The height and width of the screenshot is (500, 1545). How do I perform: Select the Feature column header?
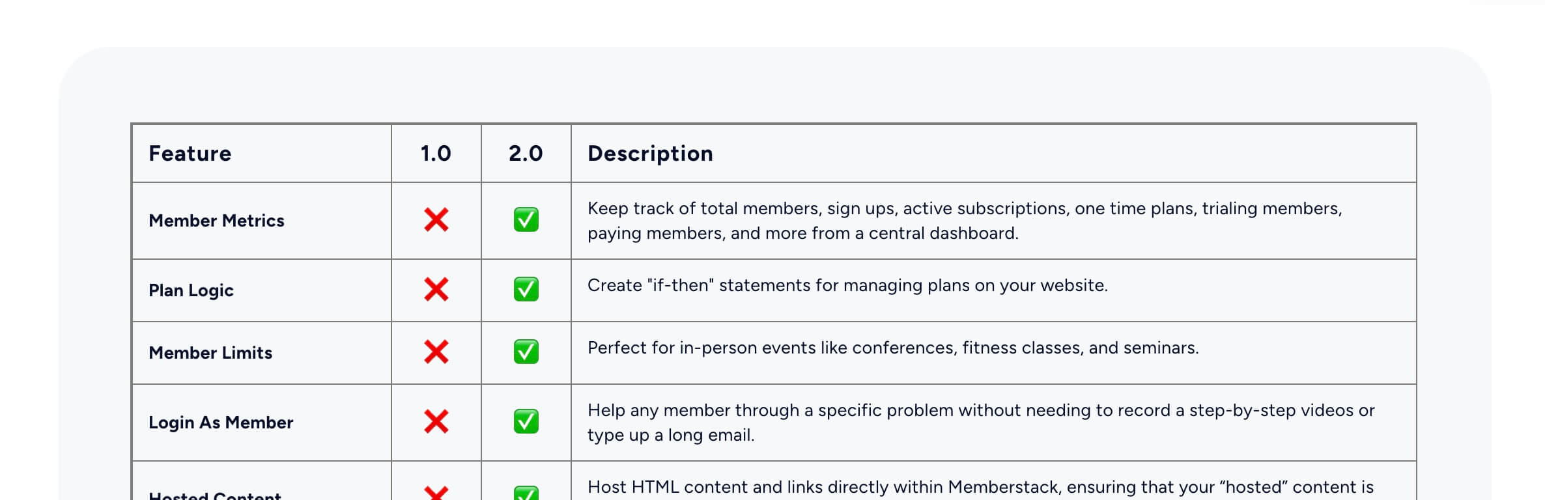pyautogui.click(x=190, y=154)
